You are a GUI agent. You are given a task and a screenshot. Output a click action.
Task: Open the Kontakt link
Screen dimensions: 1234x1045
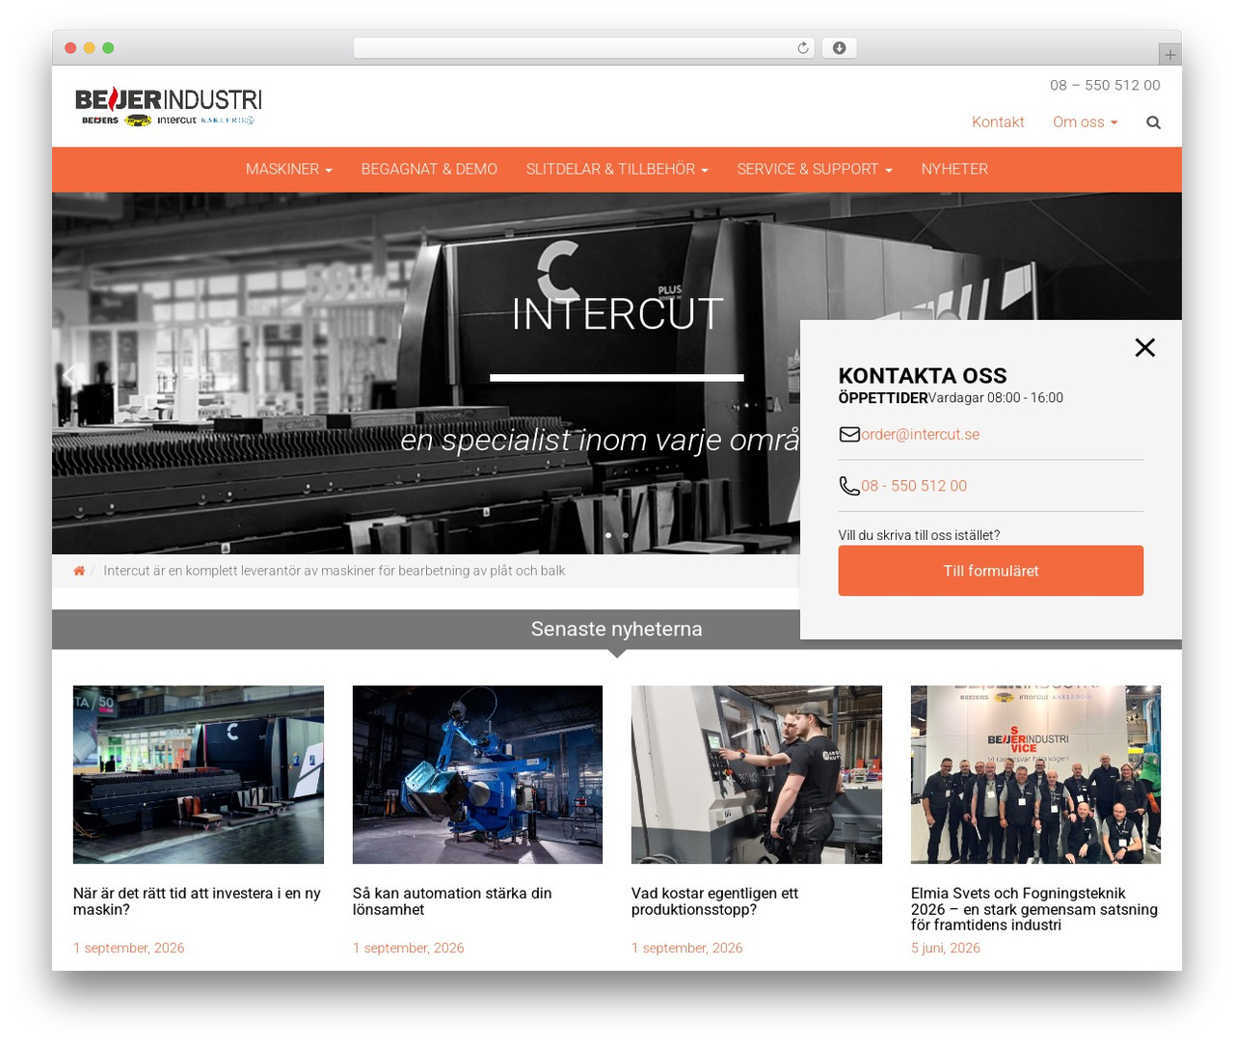[x=998, y=121]
